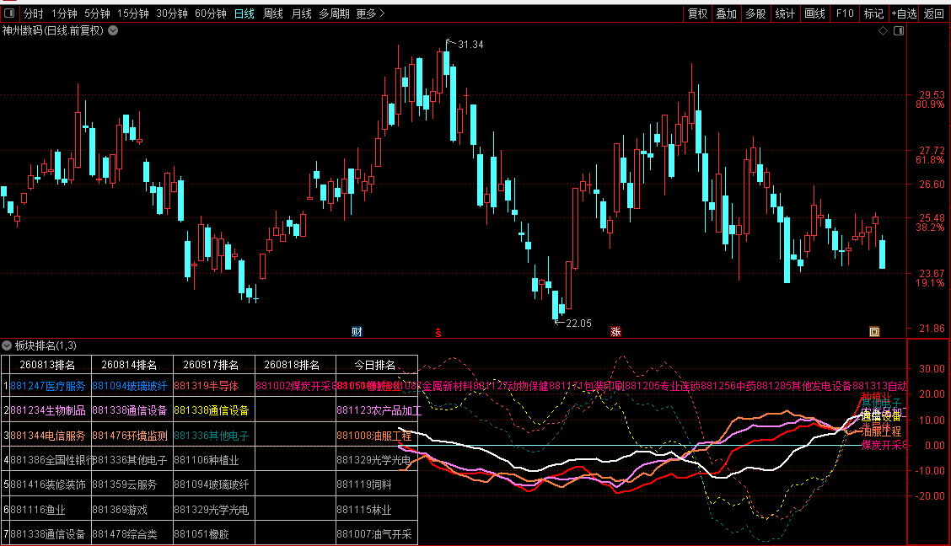
Task: Switch to 5分钟 period
Action: [x=97, y=13]
